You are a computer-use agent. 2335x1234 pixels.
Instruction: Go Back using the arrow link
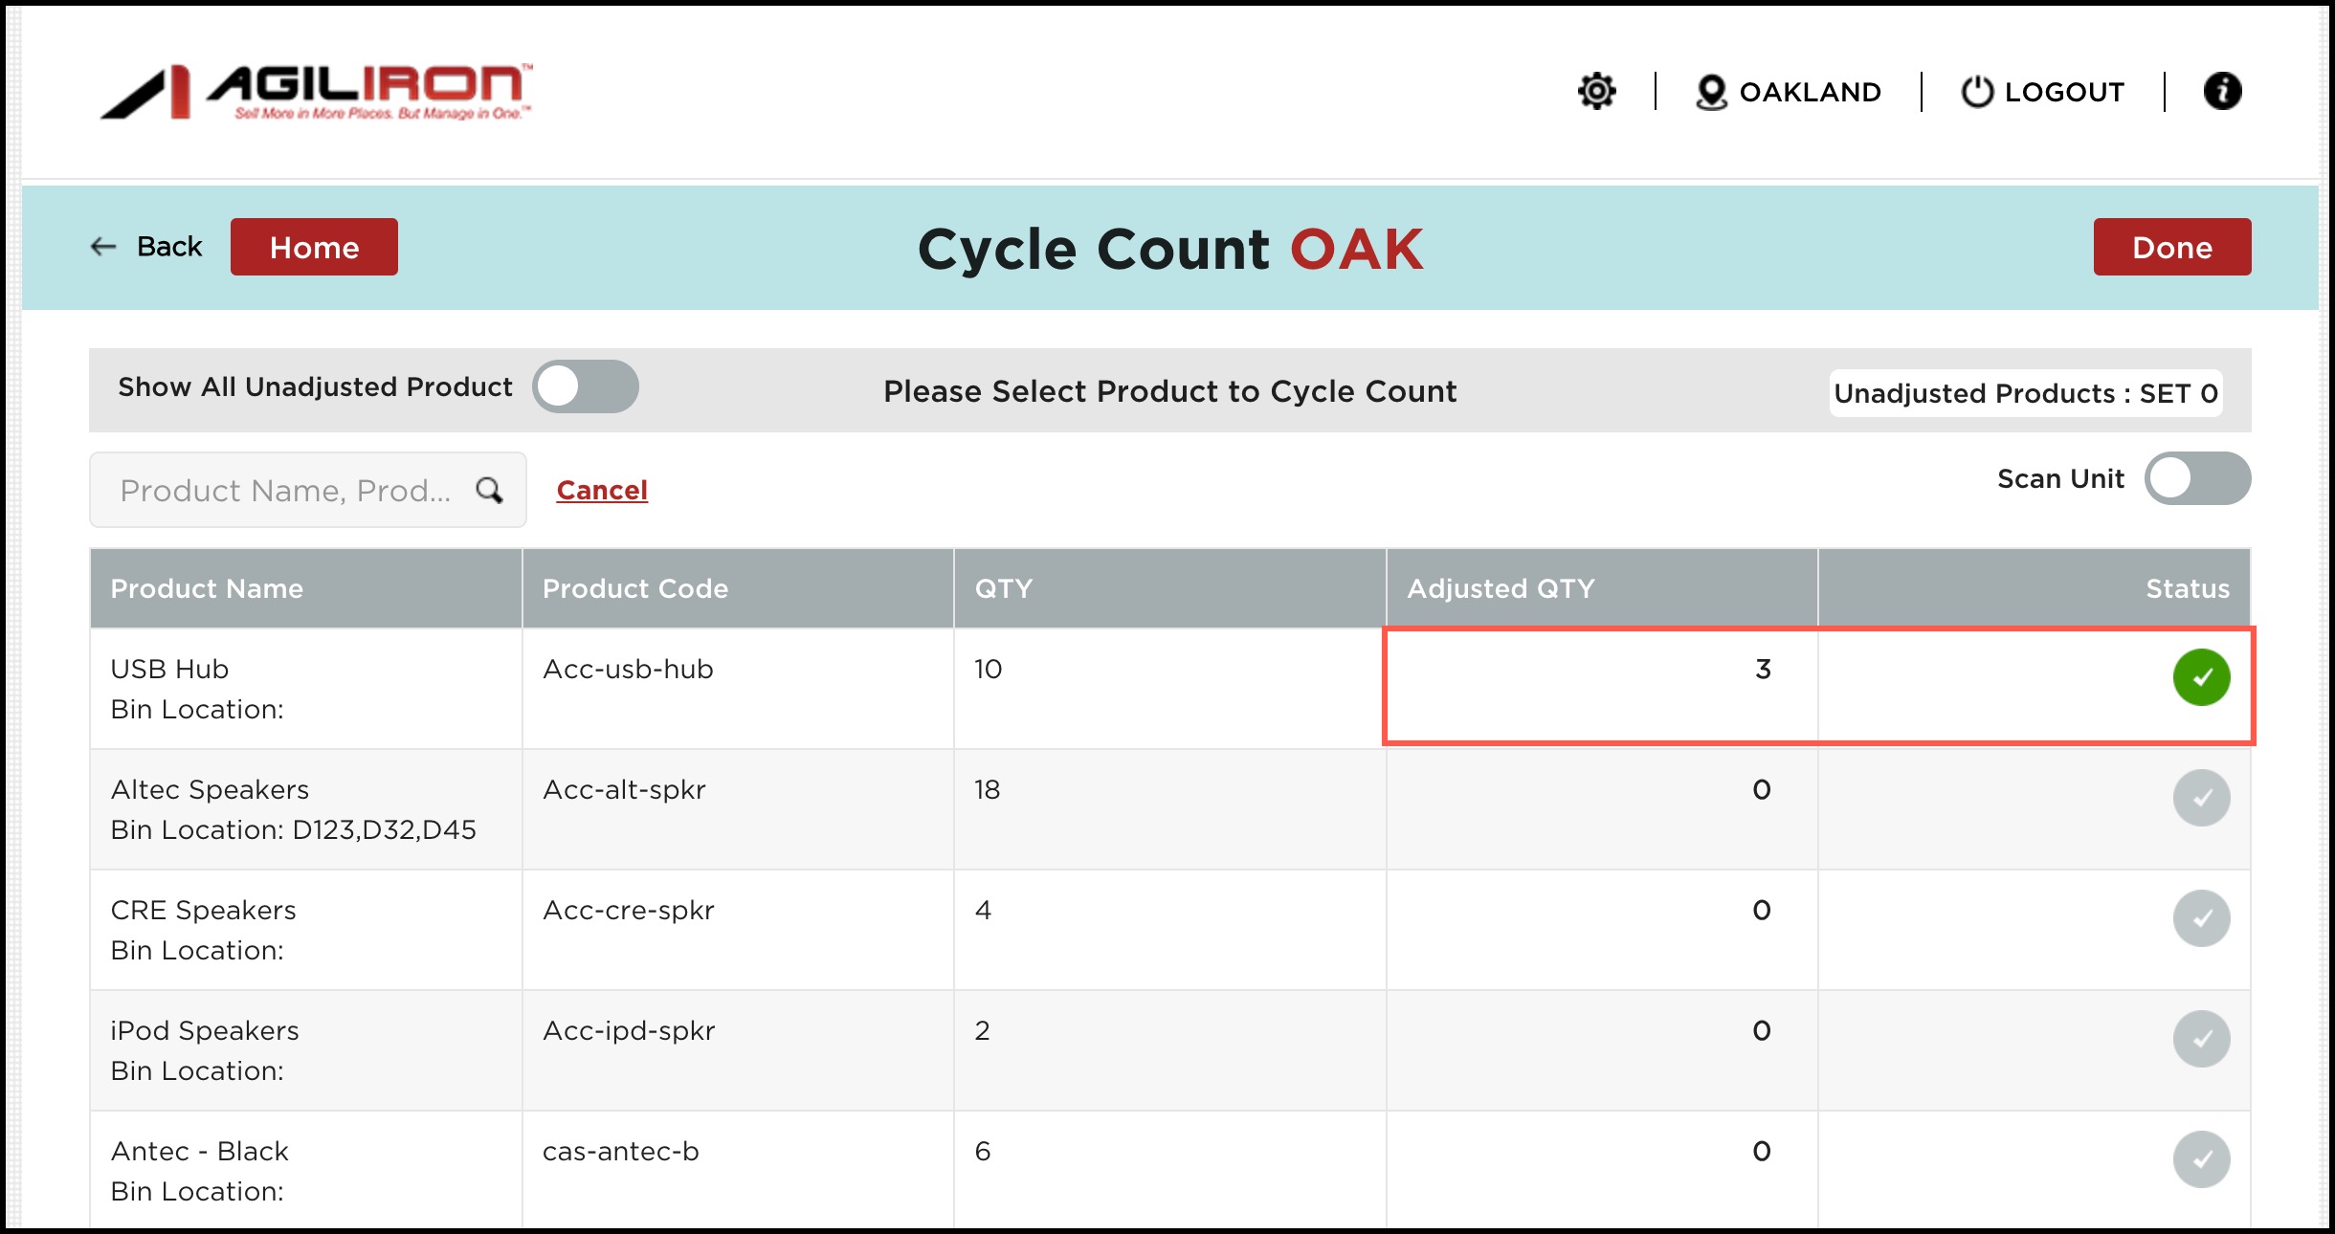point(146,247)
